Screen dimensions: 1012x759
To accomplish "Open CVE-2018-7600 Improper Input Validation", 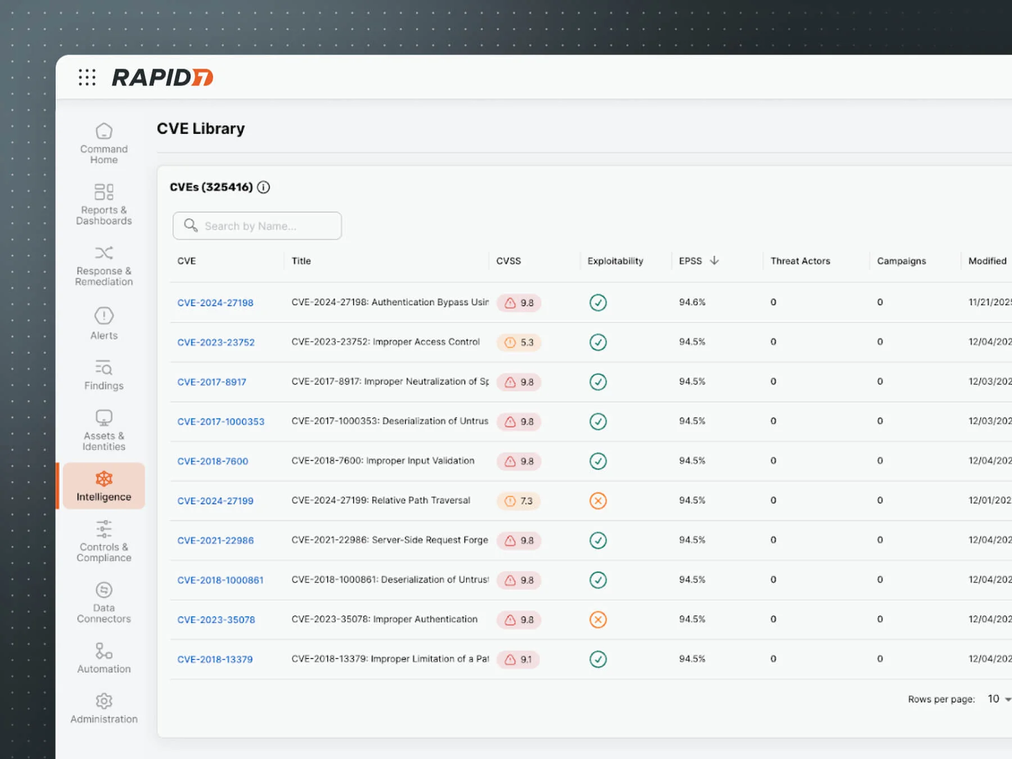I will 213,461.
